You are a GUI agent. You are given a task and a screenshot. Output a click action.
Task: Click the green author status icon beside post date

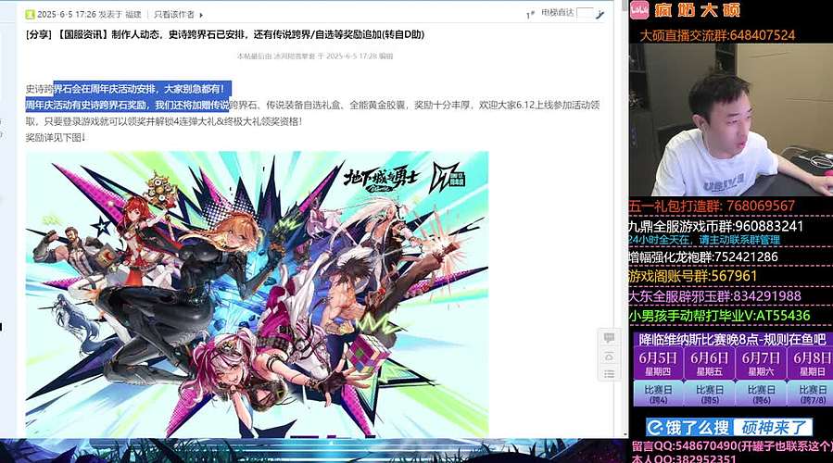click(x=30, y=14)
